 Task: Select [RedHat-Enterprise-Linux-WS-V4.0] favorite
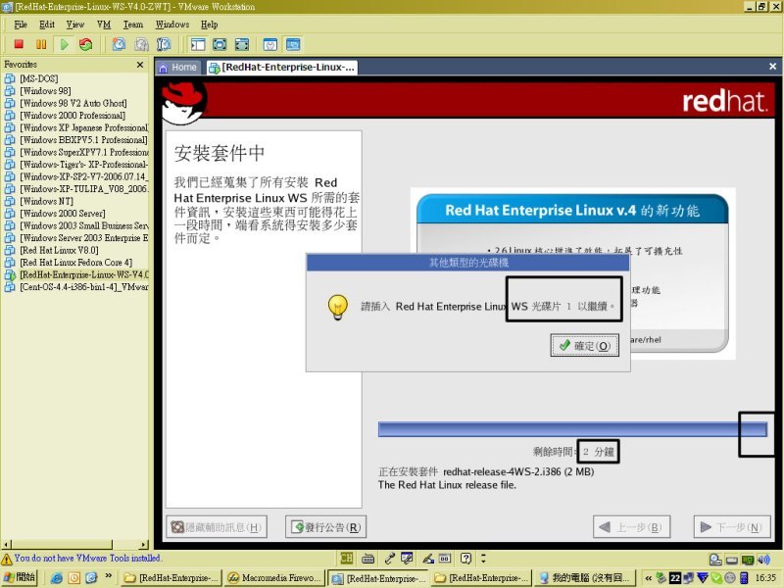point(76,274)
